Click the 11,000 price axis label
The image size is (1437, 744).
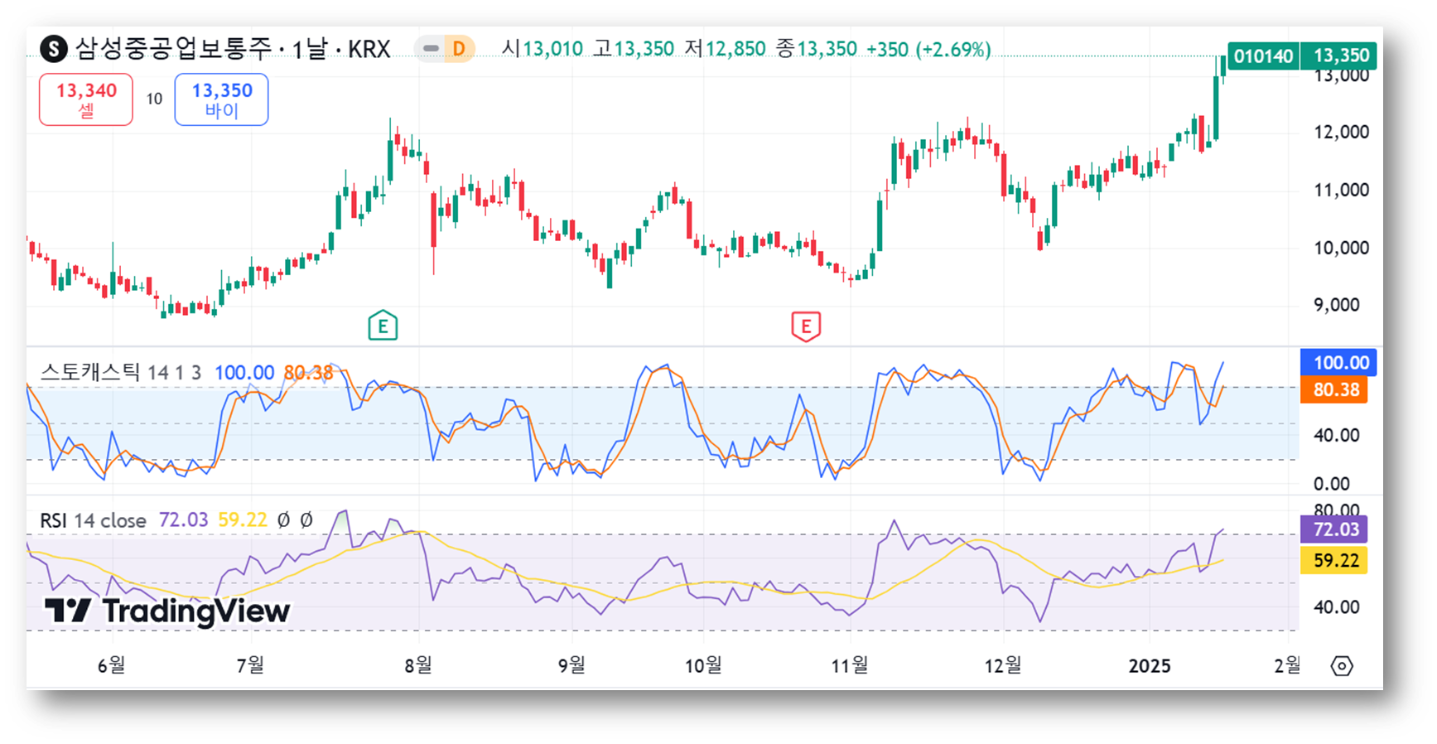click(1341, 190)
